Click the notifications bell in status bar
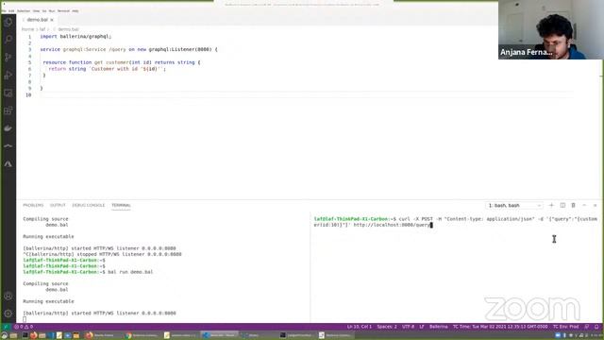 (596, 327)
